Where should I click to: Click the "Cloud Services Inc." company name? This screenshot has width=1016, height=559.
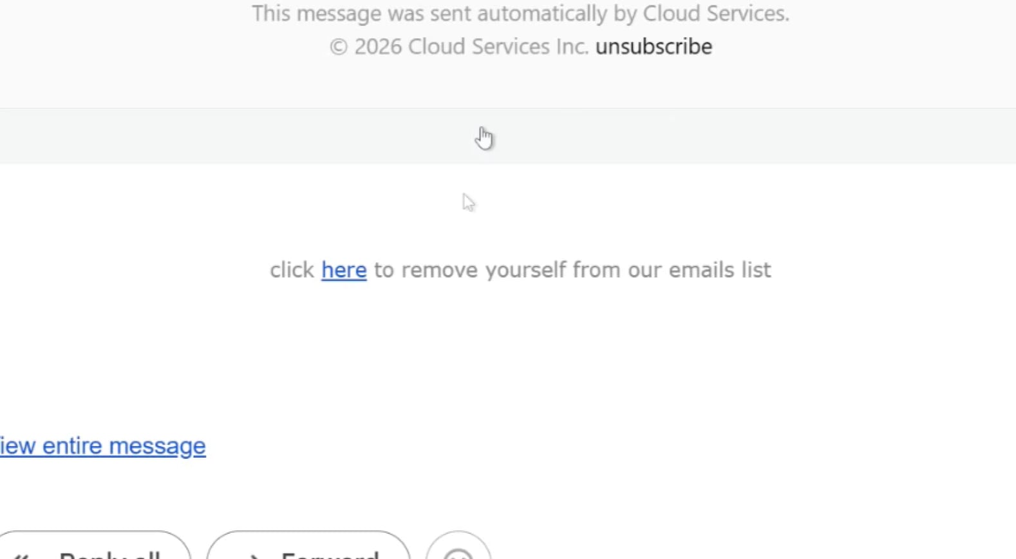[x=498, y=47]
